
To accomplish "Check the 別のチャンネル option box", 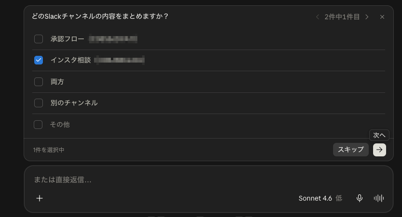I will (x=39, y=103).
